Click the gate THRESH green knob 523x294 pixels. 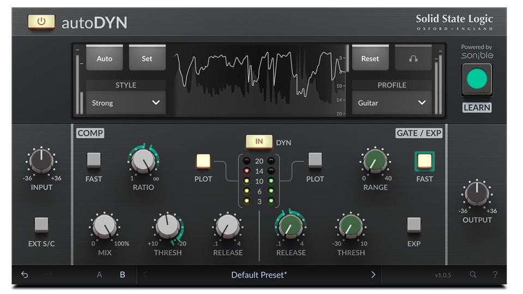(x=350, y=226)
